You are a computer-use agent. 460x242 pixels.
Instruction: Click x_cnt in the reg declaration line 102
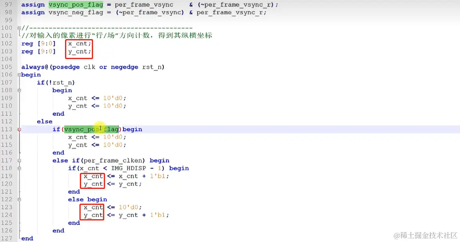pyautogui.click(x=78, y=44)
